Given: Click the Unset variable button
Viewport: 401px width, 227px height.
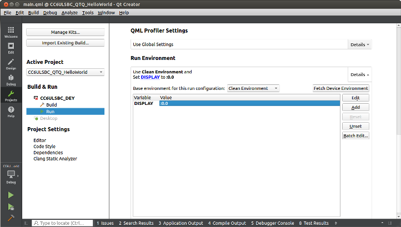Looking at the screenshot, I should pos(355,126).
